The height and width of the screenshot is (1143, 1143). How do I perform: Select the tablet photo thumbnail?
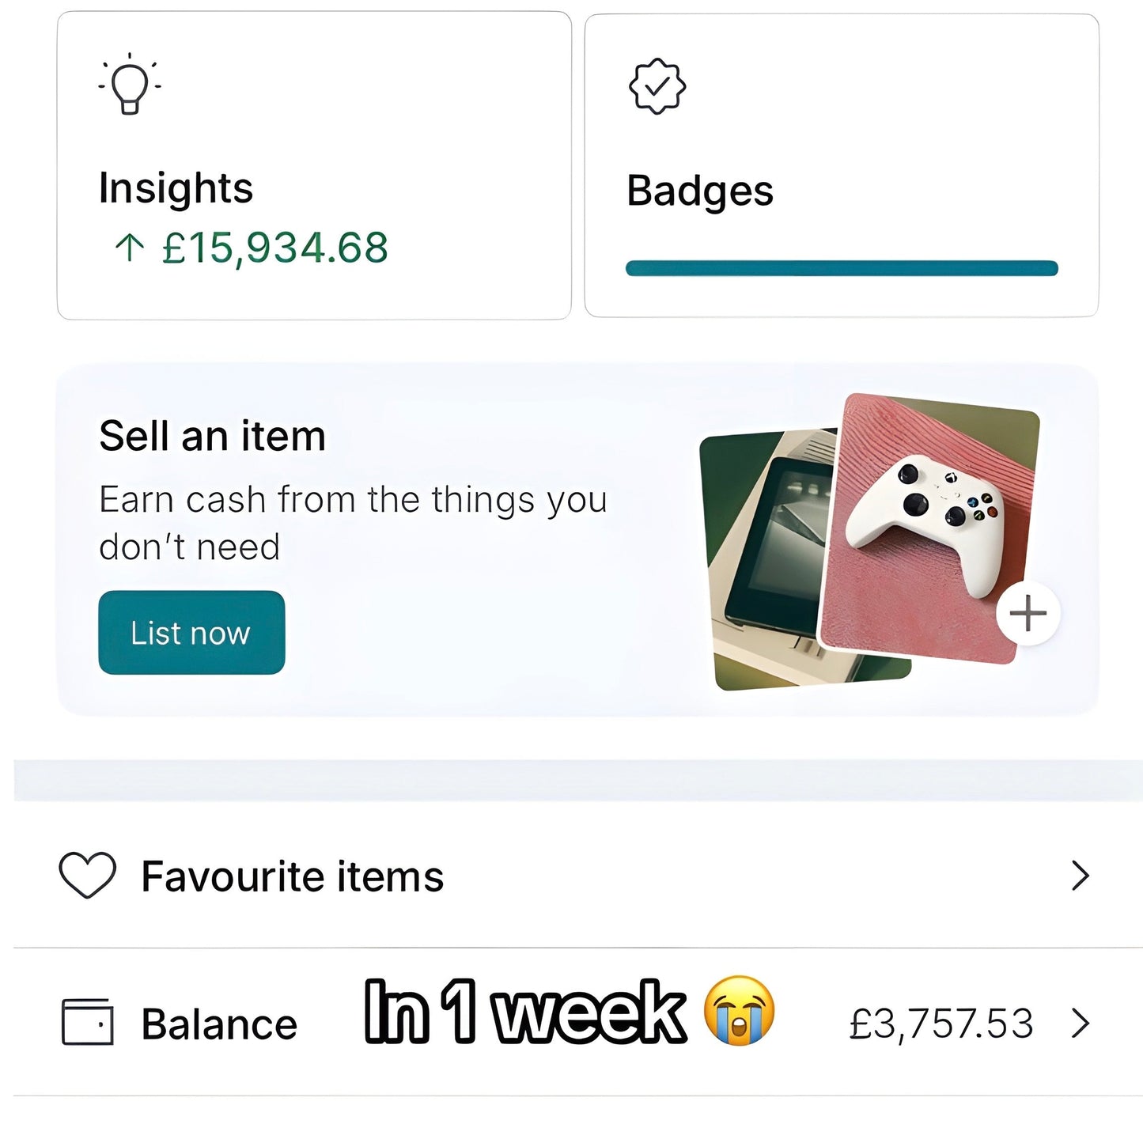click(763, 554)
